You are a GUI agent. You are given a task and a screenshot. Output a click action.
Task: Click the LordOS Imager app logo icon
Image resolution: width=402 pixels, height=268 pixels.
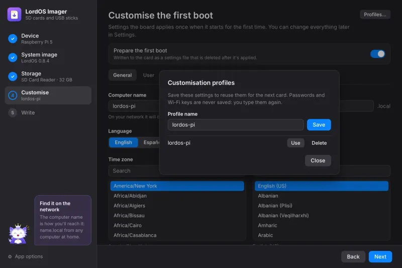pyautogui.click(x=15, y=15)
